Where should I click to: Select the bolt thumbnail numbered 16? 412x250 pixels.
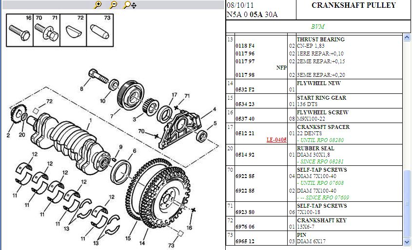[x=20, y=30]
